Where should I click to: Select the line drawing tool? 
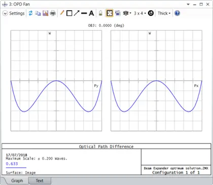coord(84,13)
